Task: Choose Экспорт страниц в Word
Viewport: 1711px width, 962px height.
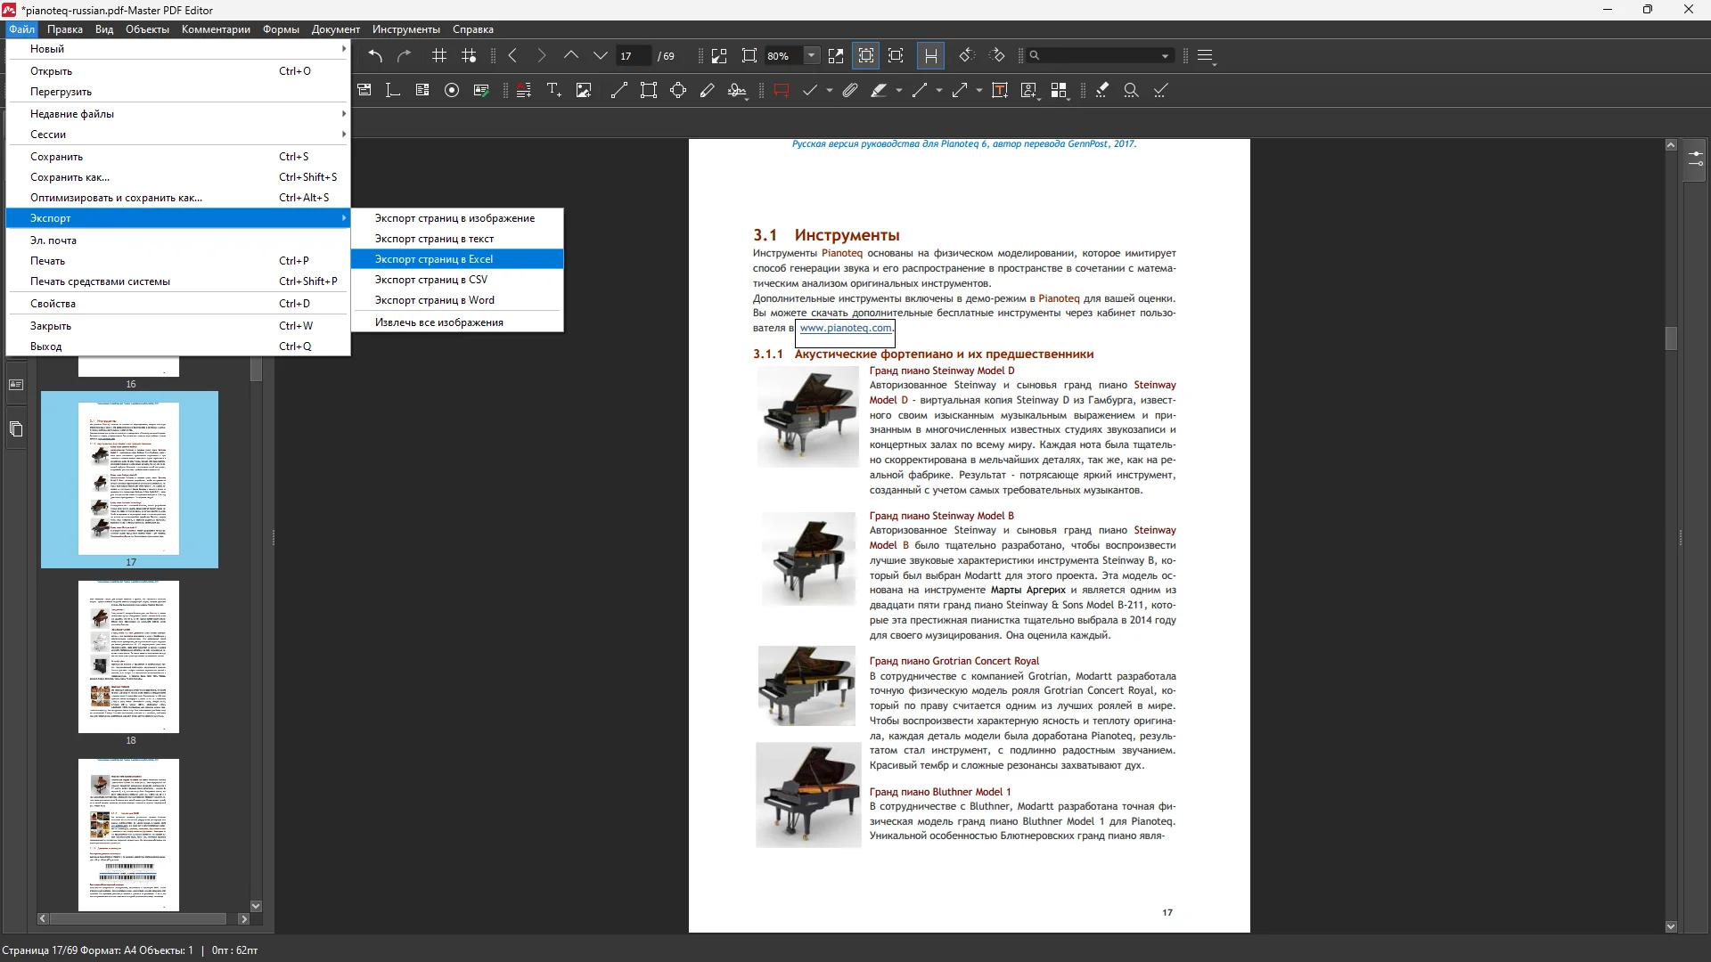Action: (434, 300)
